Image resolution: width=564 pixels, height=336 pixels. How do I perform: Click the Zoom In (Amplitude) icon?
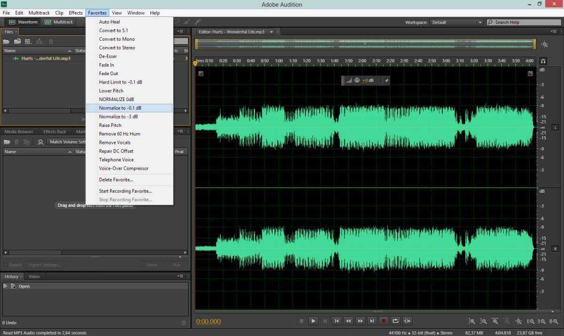coord(472,321)
